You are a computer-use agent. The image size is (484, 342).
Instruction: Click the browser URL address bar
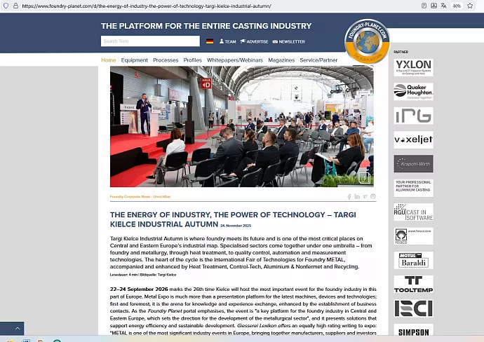[210, 5]
